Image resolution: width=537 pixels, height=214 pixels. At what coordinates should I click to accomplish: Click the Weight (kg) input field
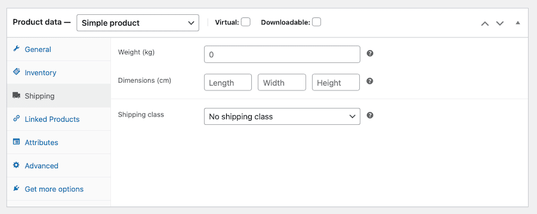282,54
